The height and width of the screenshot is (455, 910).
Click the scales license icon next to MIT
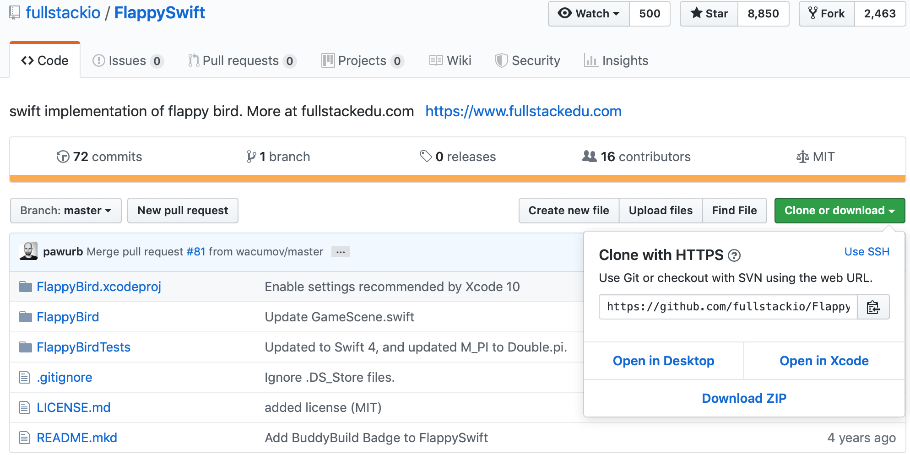point(802,157)
